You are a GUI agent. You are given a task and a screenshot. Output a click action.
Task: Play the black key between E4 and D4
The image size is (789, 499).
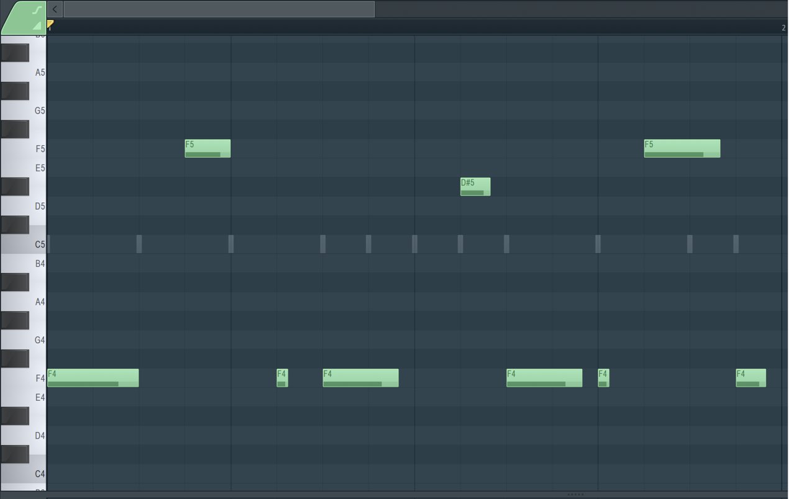[14, 416]
